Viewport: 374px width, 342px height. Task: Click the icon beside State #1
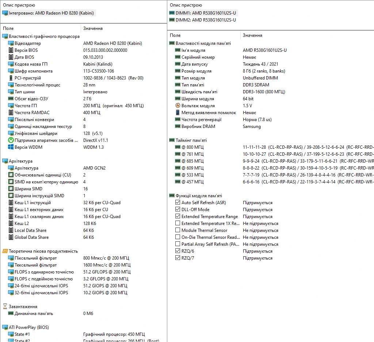point(11,334)
